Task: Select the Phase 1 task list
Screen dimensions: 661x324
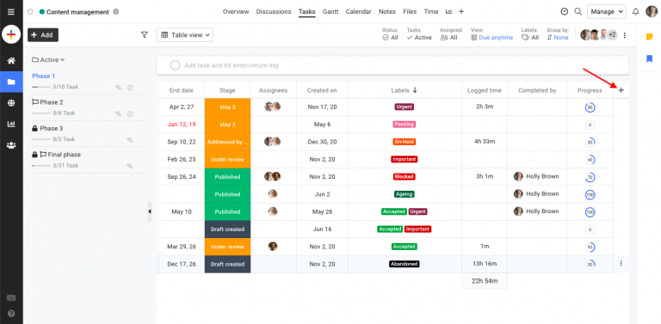Action: coord(44,76)
